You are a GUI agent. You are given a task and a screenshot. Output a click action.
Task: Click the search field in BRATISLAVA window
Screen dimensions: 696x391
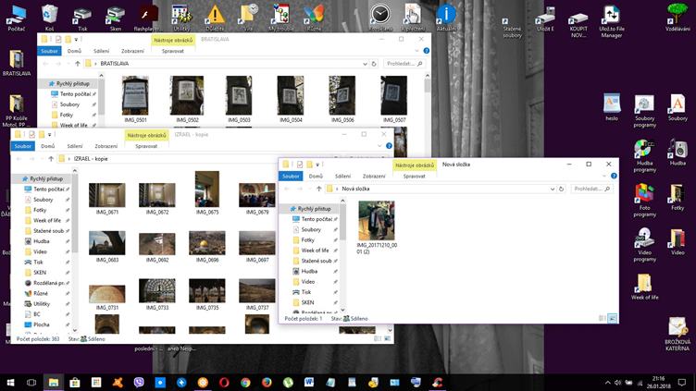click(x=404, y=64)
